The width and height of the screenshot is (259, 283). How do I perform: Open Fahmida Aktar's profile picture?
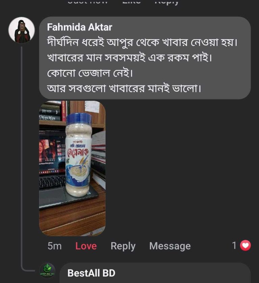[x=22, y=30]
